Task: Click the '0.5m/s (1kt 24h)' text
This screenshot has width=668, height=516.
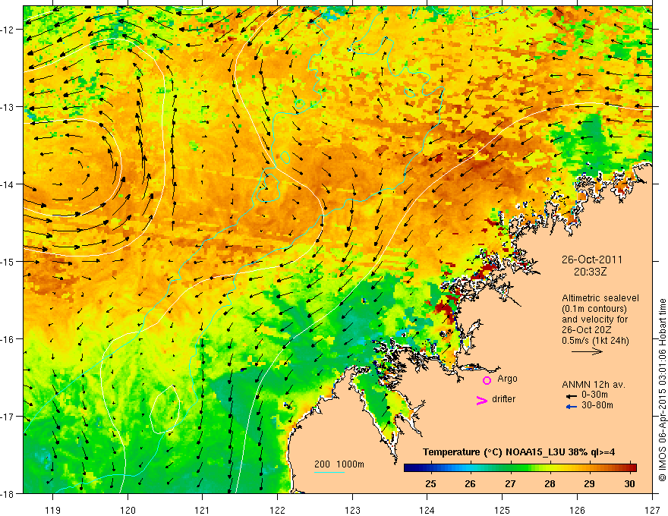Action: pos(595,341)
